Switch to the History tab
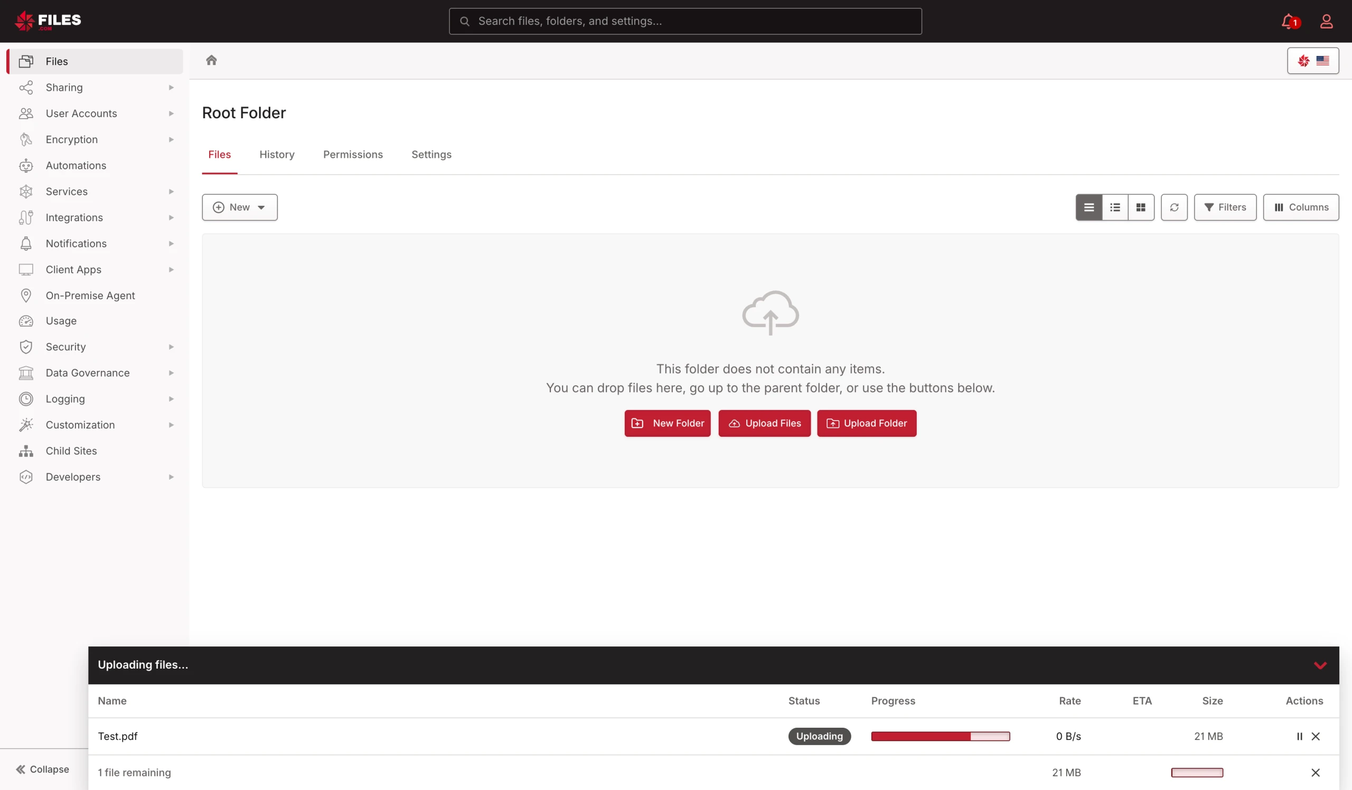The image size is (1352, 790). [x=277, y=154]
